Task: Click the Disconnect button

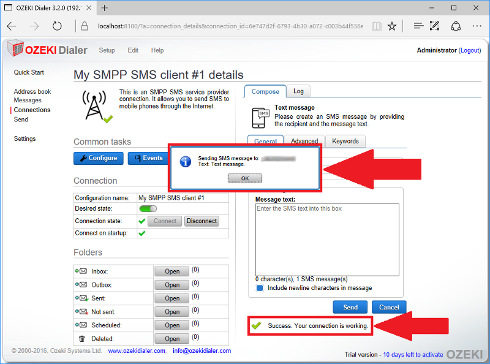Action: click(202, 221)
